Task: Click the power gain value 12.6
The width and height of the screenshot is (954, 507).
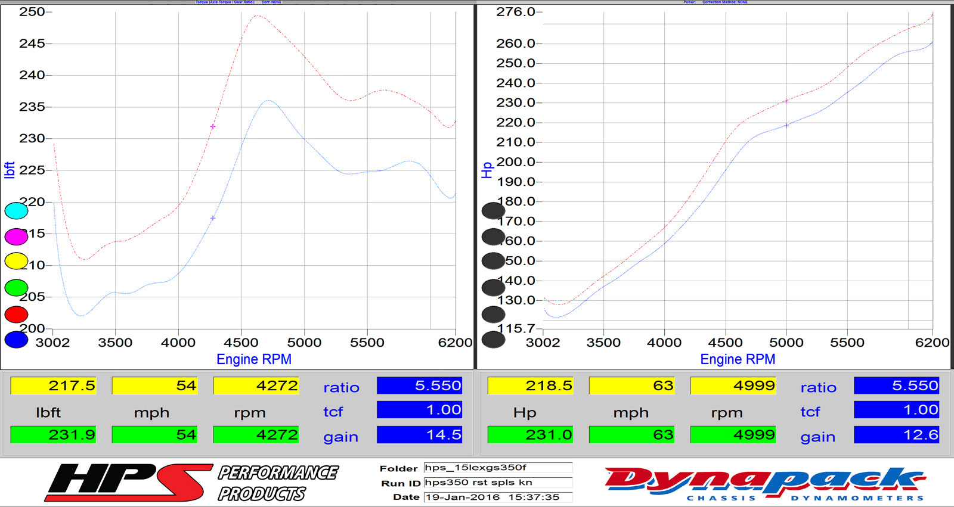Action: (896, 435)
